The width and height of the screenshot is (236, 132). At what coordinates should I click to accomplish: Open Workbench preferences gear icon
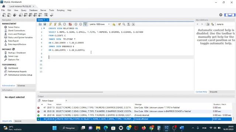click(221, 15)
